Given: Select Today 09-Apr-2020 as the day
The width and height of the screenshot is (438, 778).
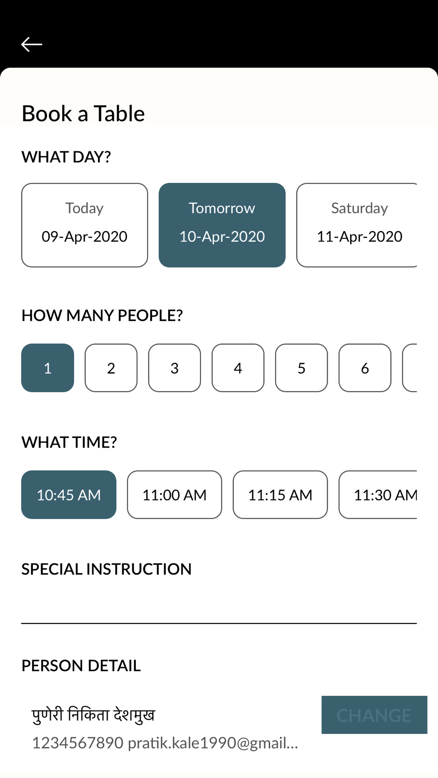Looking at the screenshot, I should 85,225.
